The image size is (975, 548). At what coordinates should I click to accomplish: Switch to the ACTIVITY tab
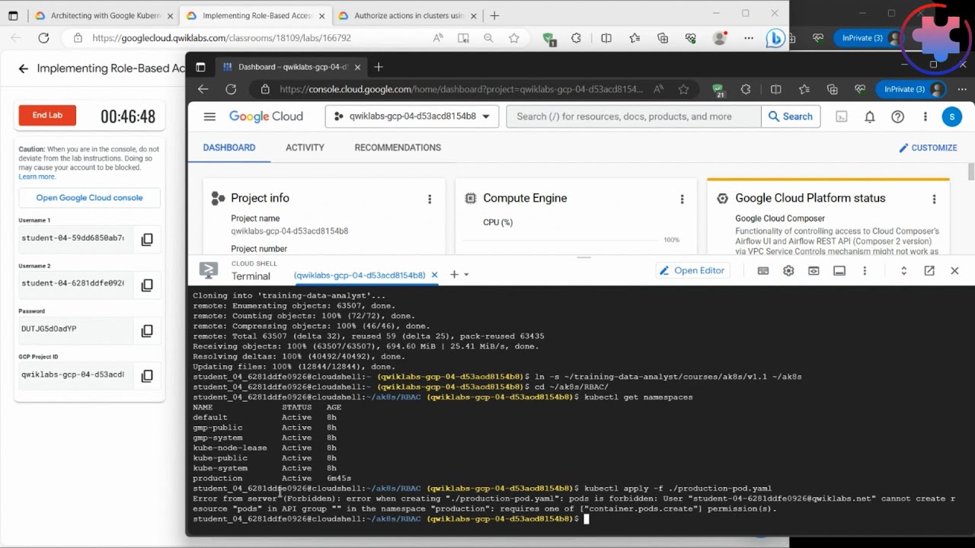(x=305, y=148)
